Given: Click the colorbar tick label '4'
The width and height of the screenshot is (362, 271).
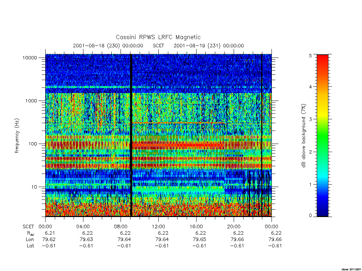Looking at the screenshot, I should click(310, 87).
